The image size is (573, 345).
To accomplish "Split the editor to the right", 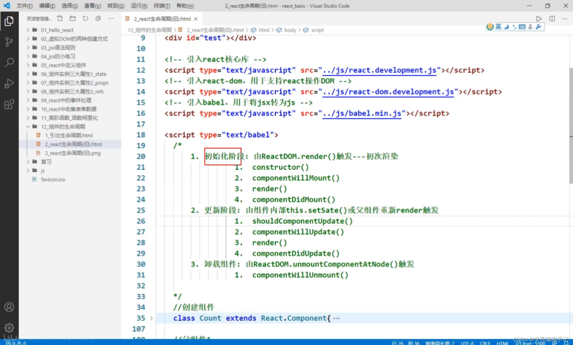I will pyautogui.click(x=552, y=19).
